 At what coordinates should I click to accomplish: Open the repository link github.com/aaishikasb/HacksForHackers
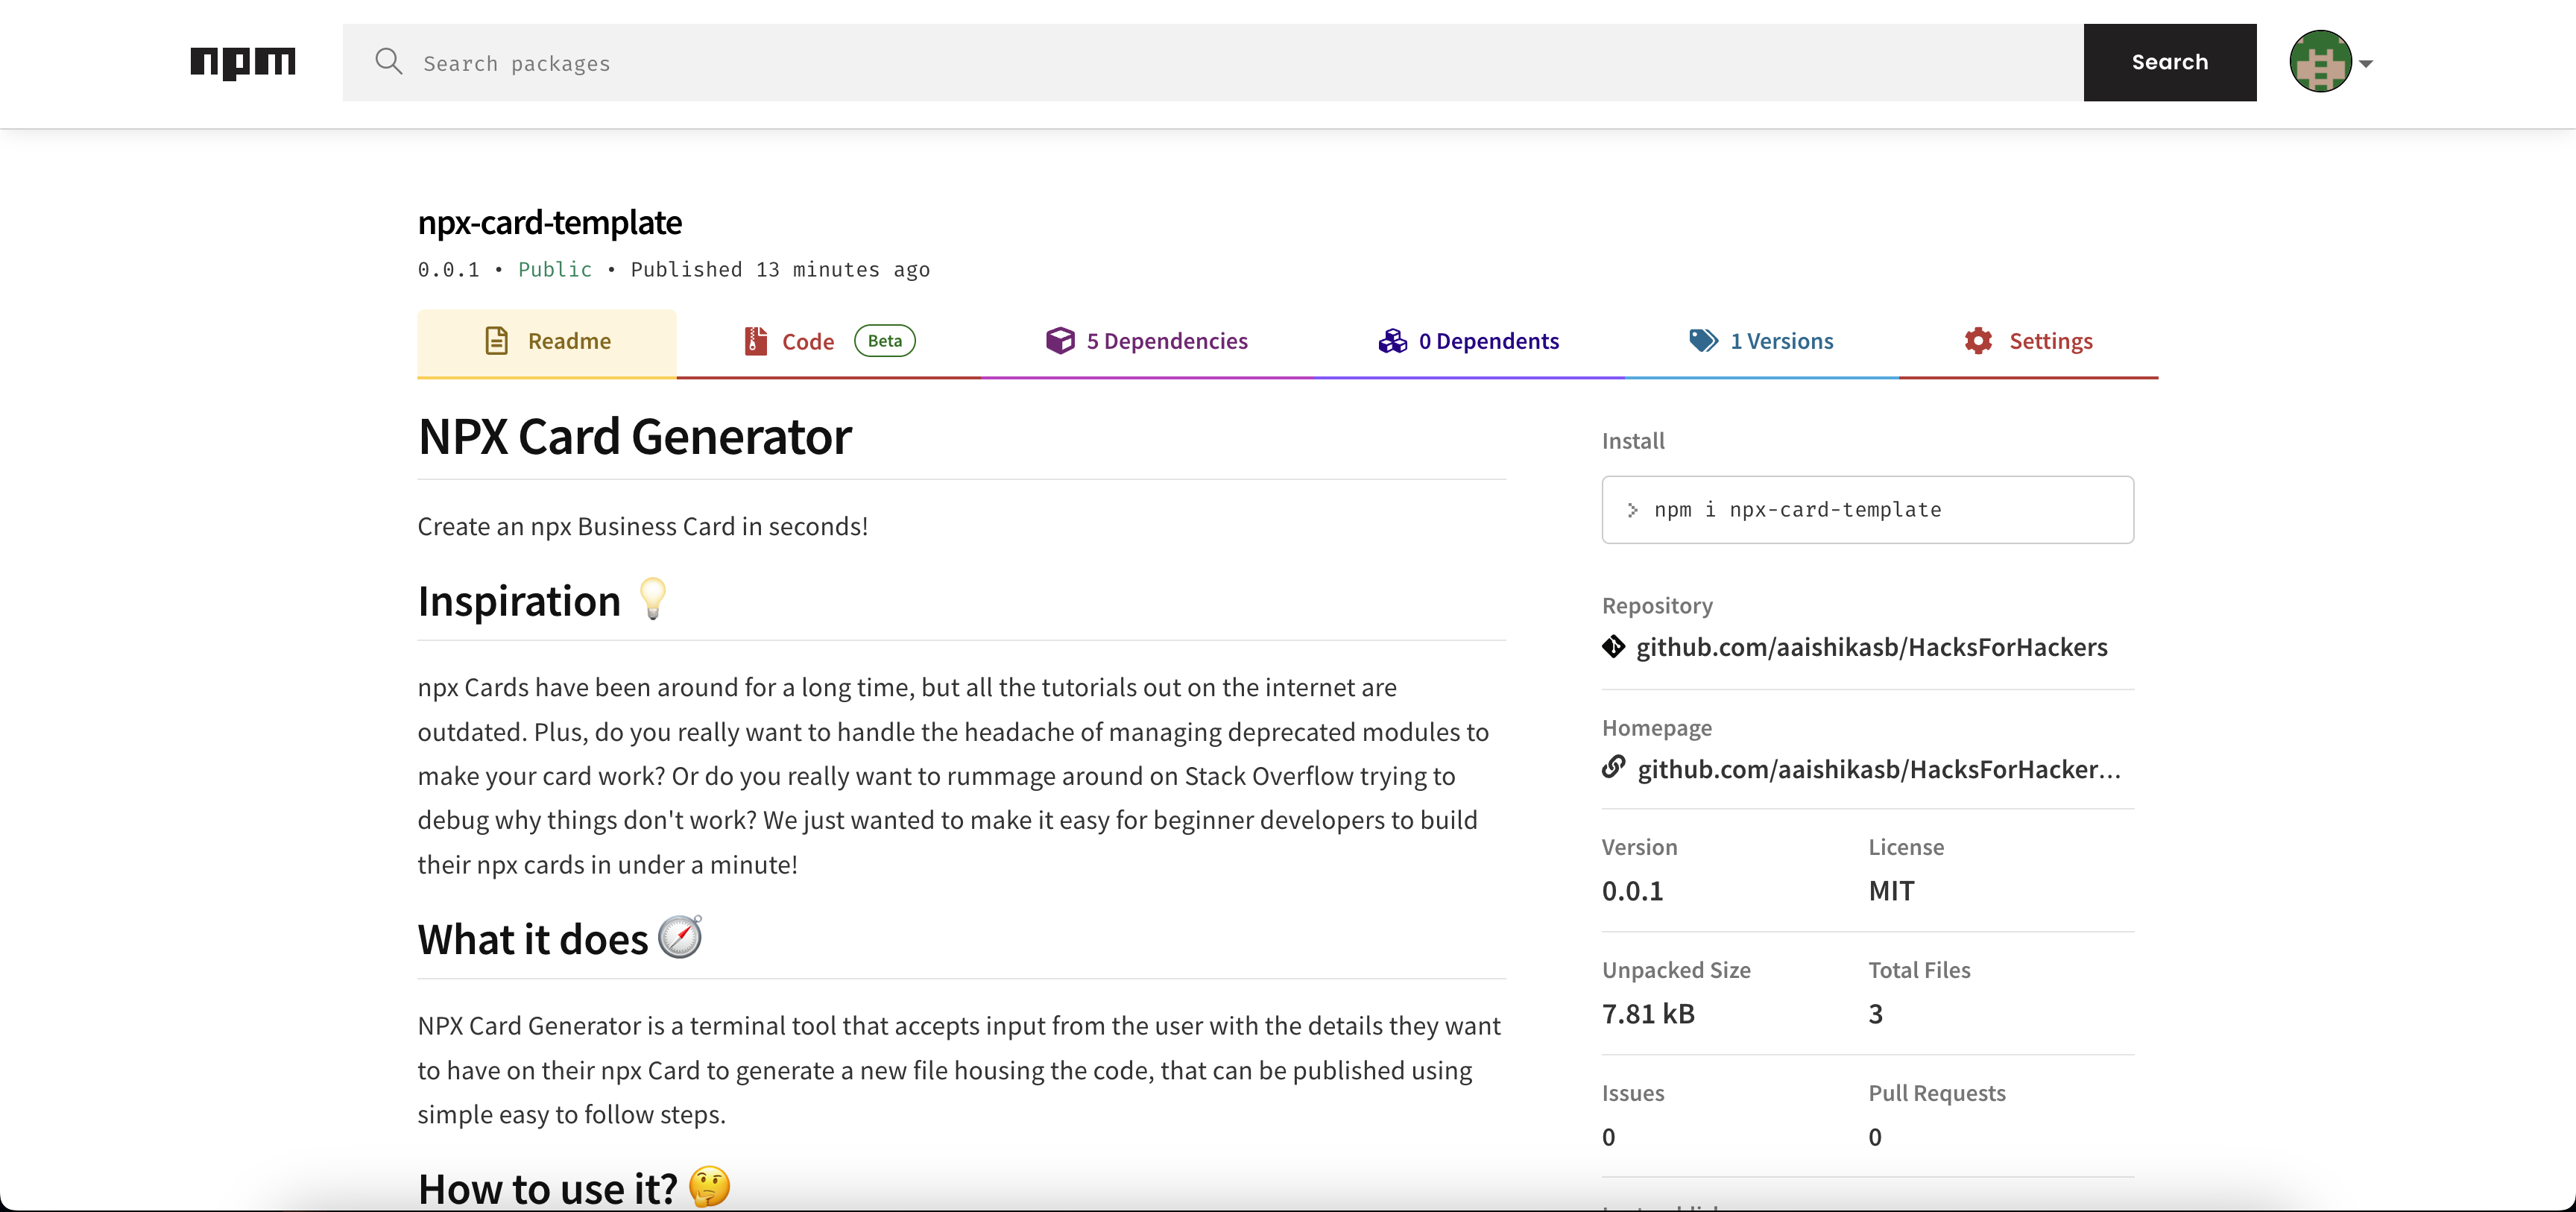click(1871, 647)
